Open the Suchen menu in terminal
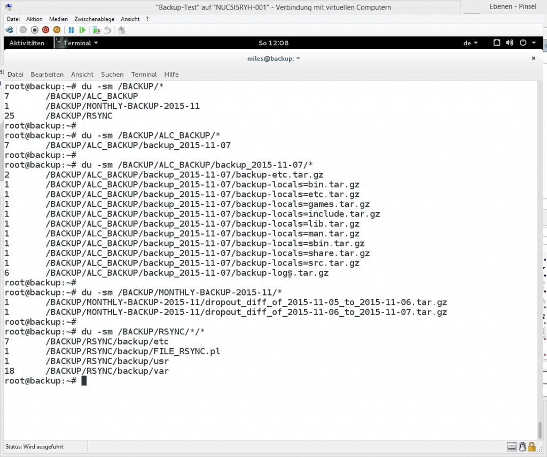 click(112, 74)
